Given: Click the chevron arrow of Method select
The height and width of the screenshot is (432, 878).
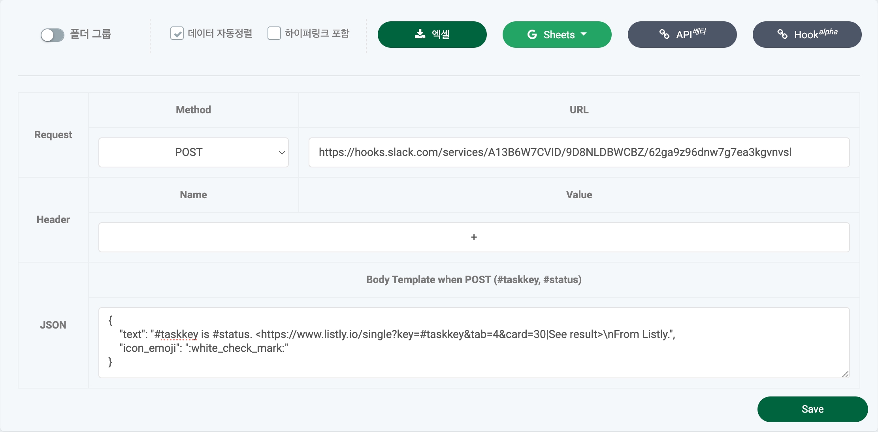Looking at the screenshot, I should (x=282, y=152).
